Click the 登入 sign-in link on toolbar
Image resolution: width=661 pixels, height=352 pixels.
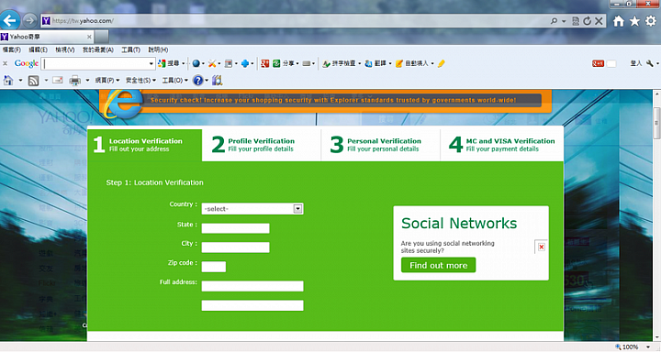[x=635, y=63]
